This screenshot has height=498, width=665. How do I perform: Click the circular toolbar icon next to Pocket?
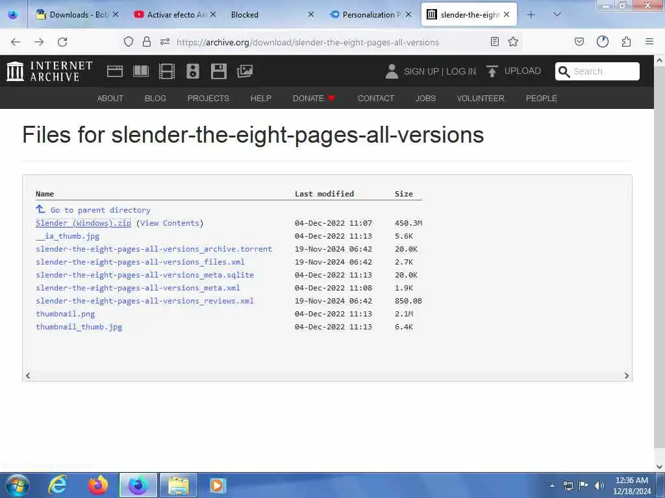(602, 41)
